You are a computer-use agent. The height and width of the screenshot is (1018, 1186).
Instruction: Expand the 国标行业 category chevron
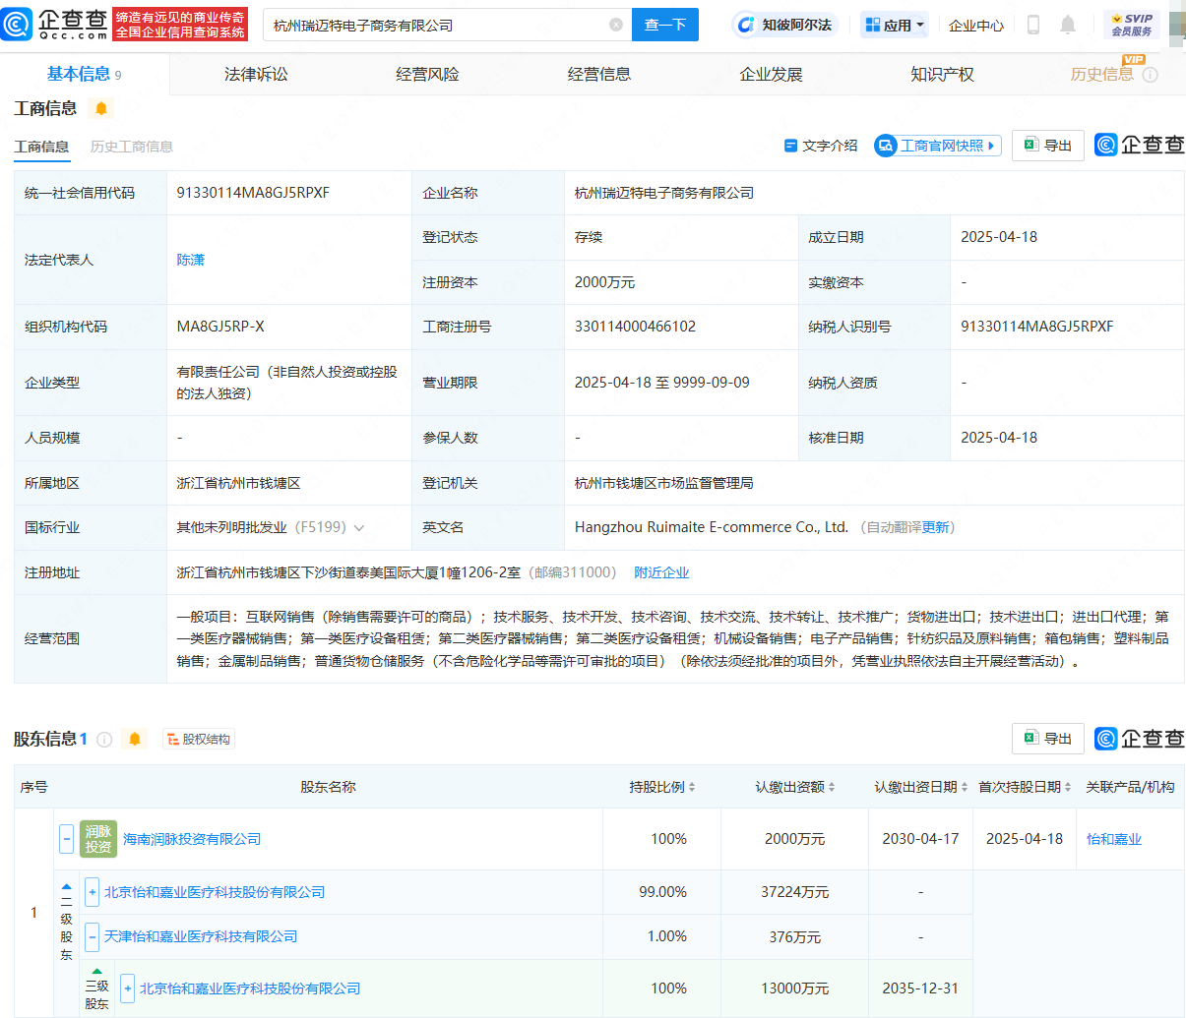(359, 528)
